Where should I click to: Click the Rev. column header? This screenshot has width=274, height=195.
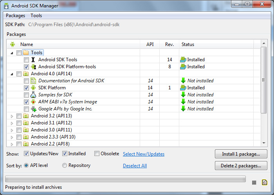[x=169, y=44]
